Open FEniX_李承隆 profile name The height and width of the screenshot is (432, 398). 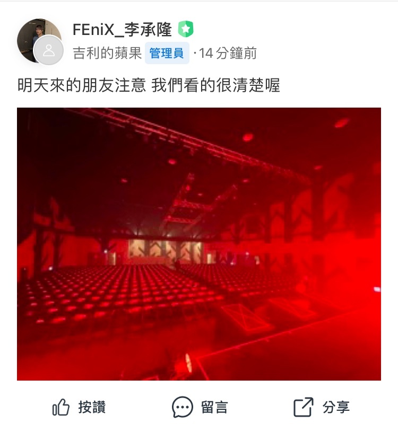click(122, 30)
